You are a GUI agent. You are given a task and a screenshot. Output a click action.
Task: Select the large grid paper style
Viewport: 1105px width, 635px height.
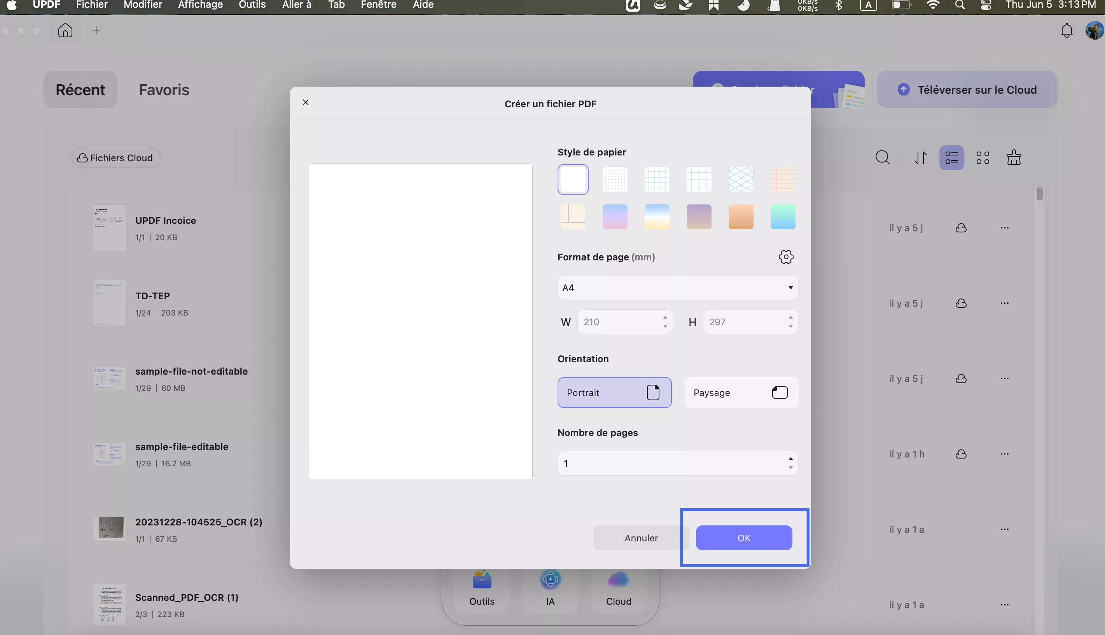[698, 179]
